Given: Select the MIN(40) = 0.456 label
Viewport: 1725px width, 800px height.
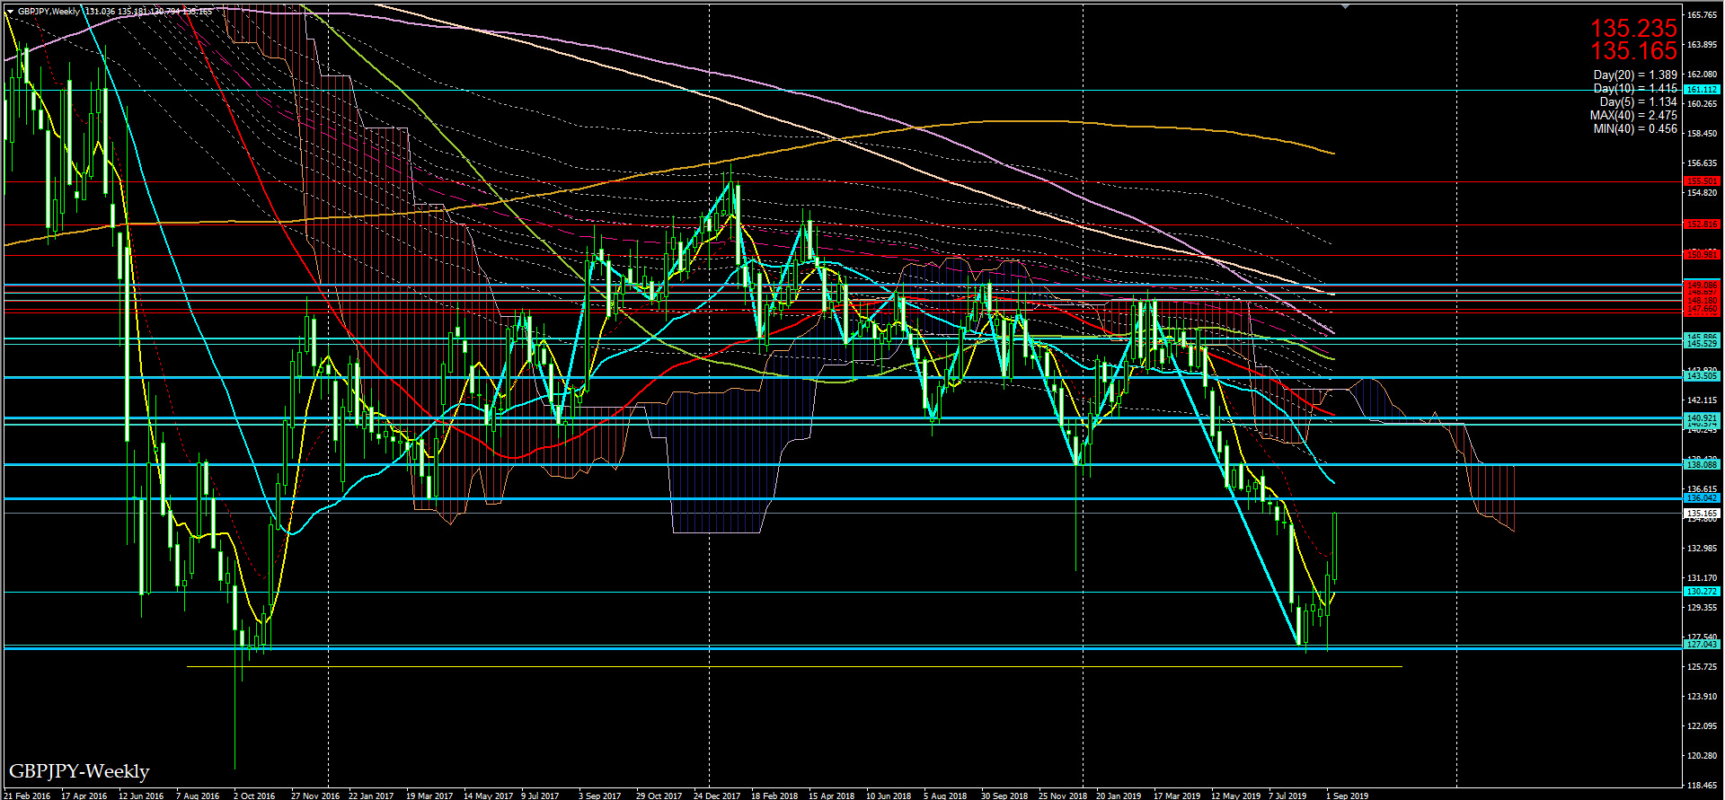Looking at the screenshot, I should (x=1635, y=129).
